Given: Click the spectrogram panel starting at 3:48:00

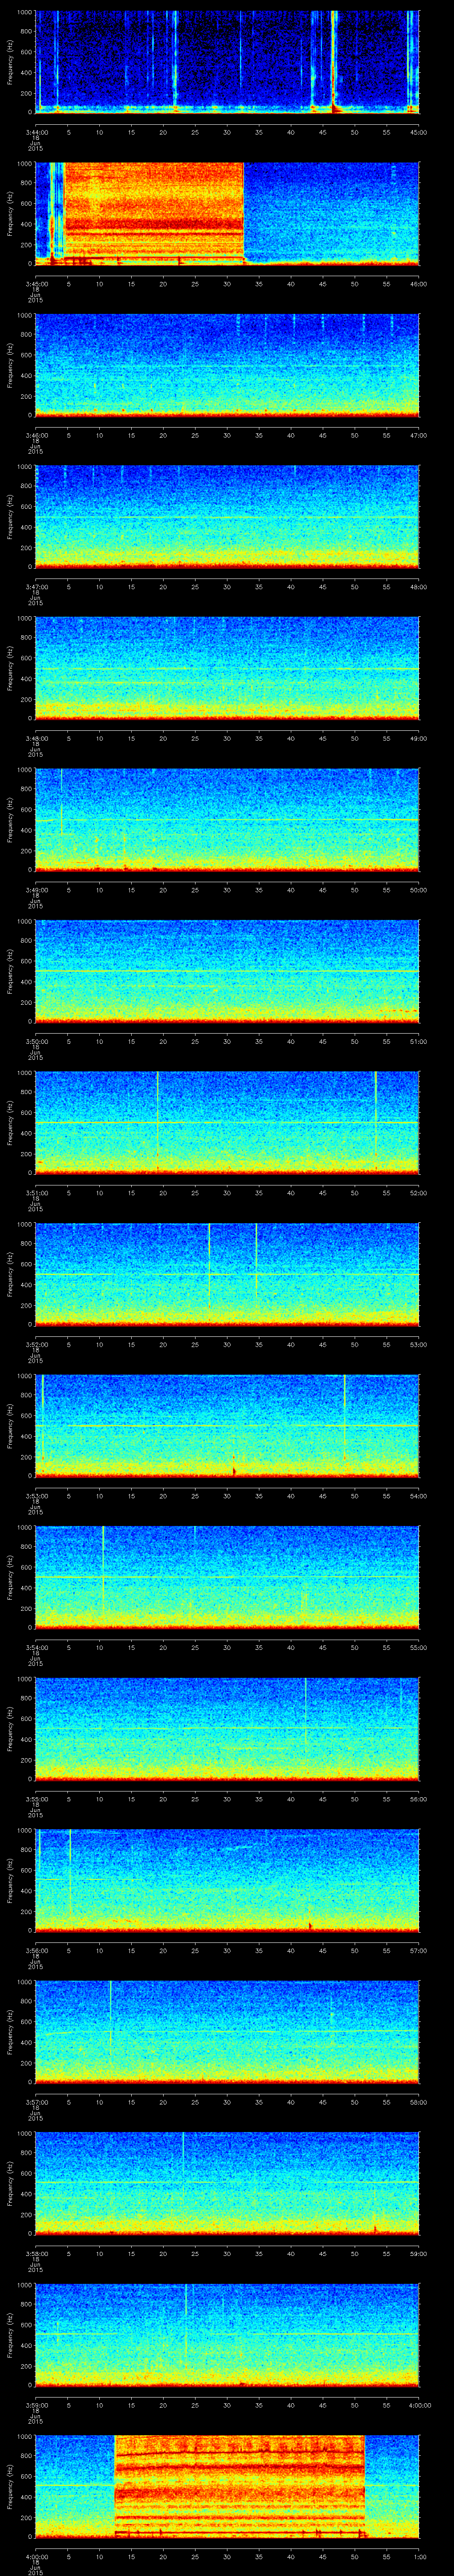Looking at the screenshot, I should pos(227,668).
